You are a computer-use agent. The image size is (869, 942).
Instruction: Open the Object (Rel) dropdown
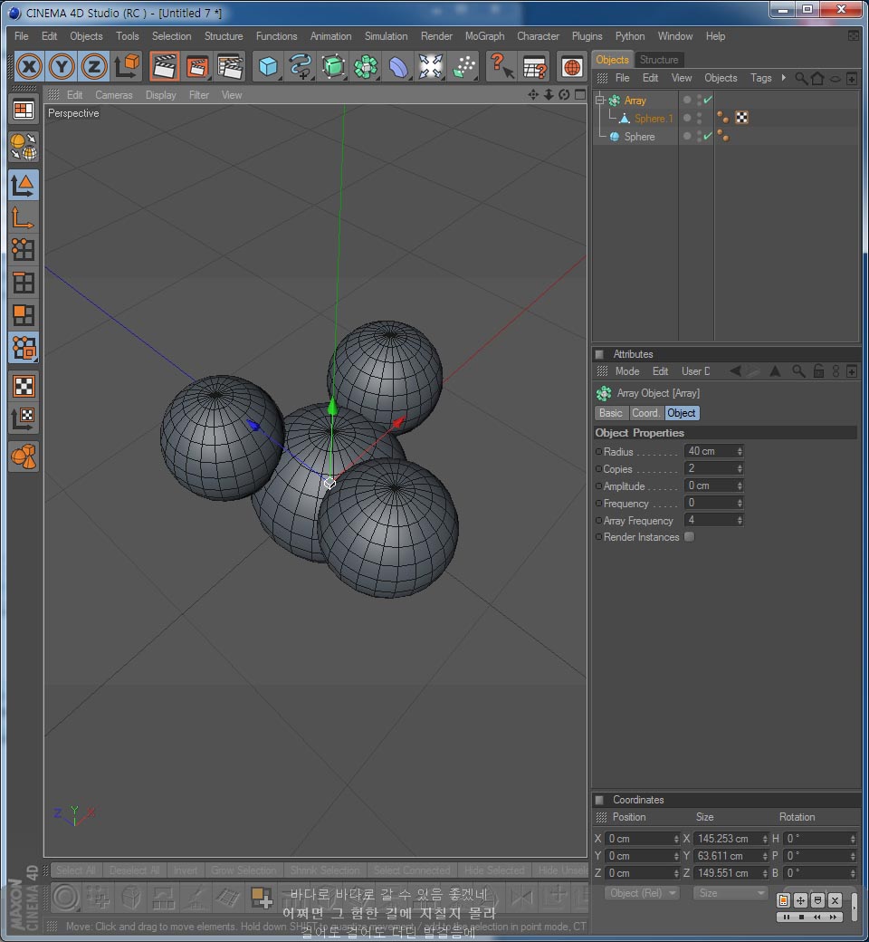pyautogui.click(x=642, y=893)
